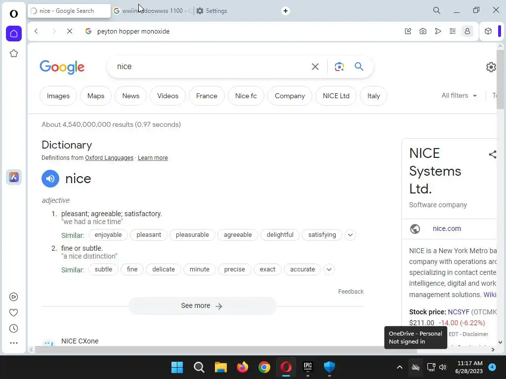
Task: Click into the Google search input
Action: [x=210, y=67]
